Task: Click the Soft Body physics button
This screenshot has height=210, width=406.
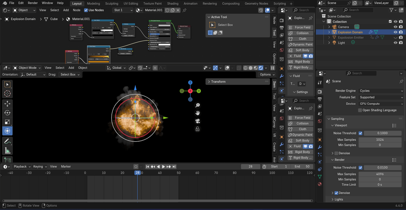Action: 300,50
